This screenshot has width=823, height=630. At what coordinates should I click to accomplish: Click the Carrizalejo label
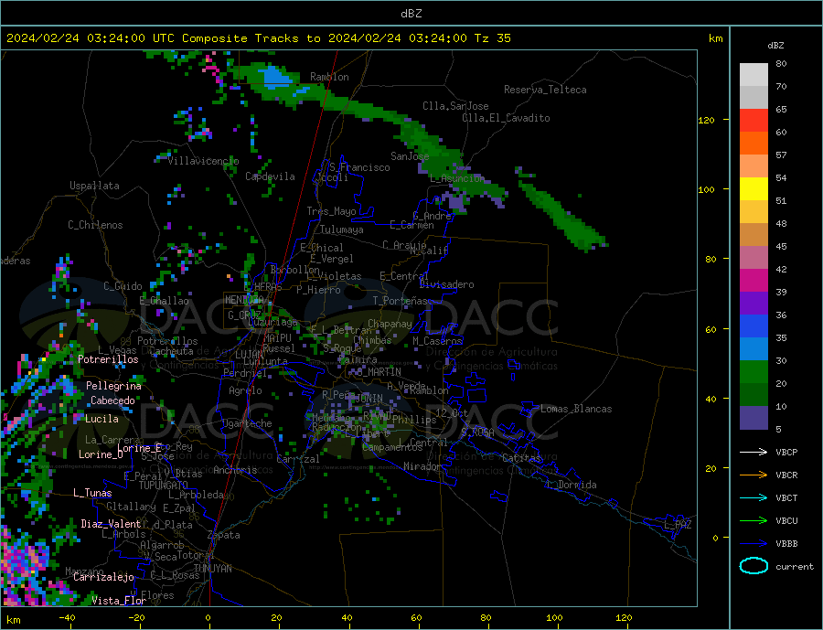[x=103, y=578]
